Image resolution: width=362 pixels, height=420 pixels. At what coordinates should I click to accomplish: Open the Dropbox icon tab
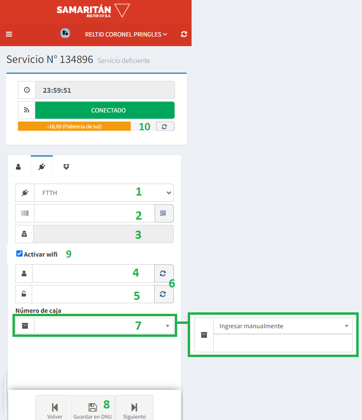pyautogui.click(x=66, y=167)
